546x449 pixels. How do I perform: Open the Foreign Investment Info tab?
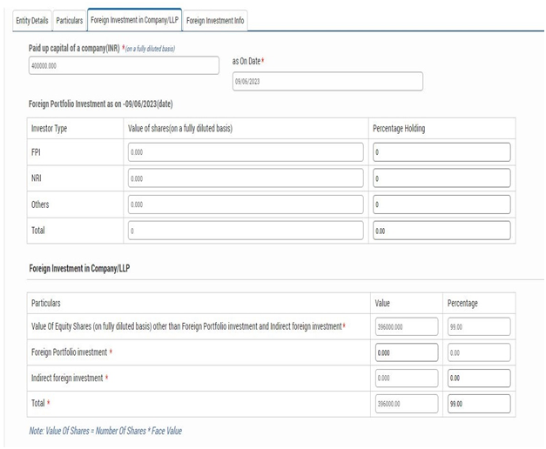(215, 19)
